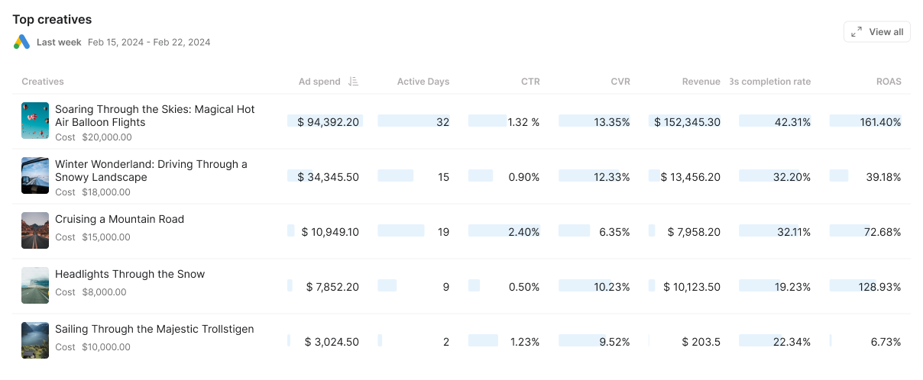The height and width of the screenshot is (380, 923).
Task: Click the $94,392.20 ad spend bar
Action: click(325, 121)
